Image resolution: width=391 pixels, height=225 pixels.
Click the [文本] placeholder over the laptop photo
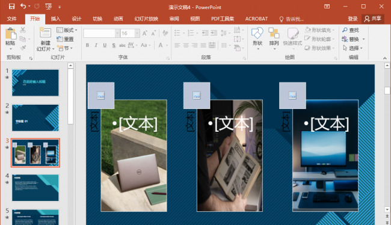(x=135, y=123)
